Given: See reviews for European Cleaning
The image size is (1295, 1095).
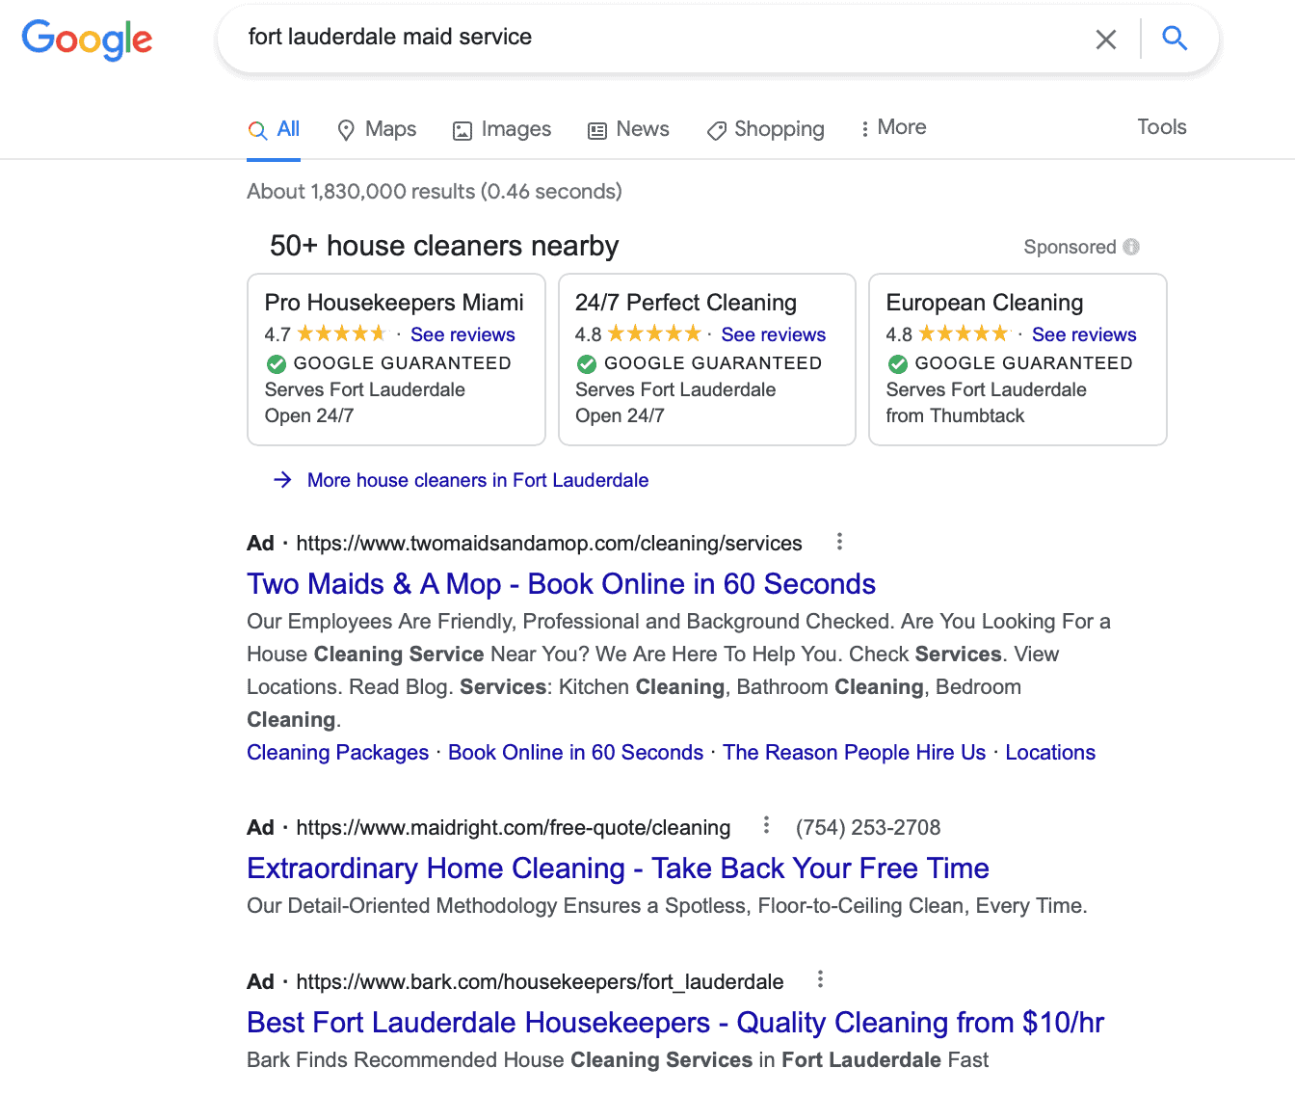Looking at the screenshot, I should point(1084,334).
